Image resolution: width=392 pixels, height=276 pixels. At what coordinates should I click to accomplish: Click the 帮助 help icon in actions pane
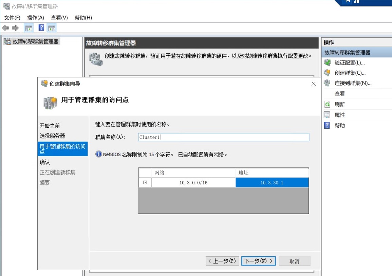click(327, 125)
